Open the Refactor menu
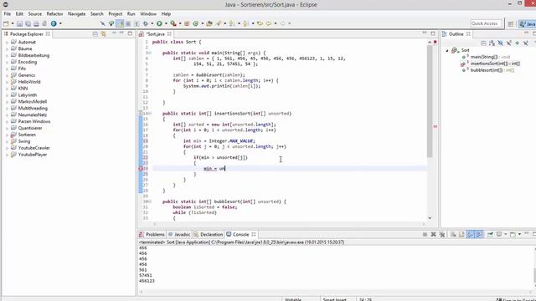 pyautogui.click(x=54, y=14)
